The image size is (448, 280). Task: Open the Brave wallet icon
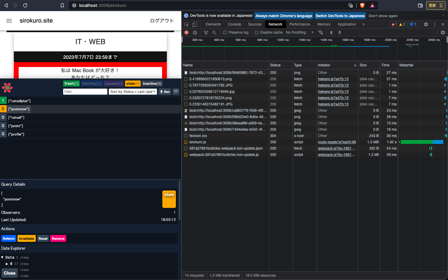[x=420, y=5]
